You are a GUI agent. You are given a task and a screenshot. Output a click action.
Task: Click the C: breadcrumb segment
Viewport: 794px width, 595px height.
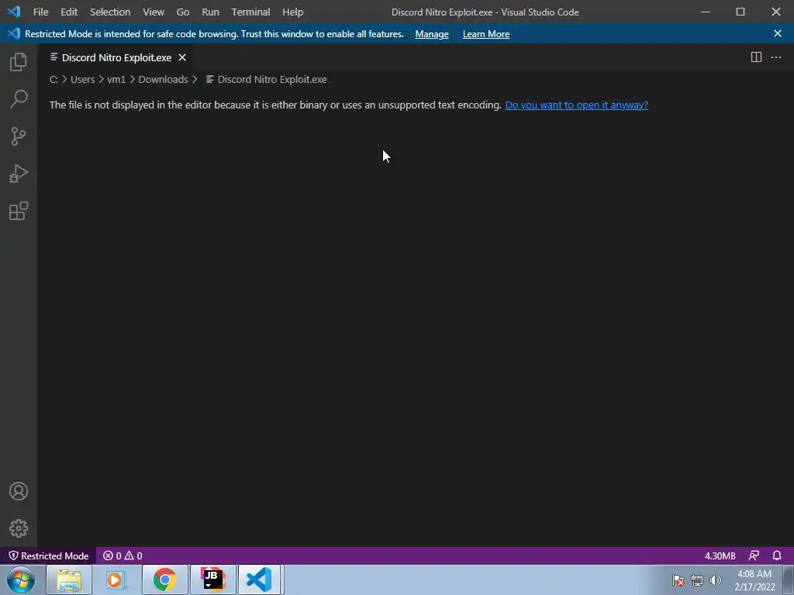(x=54, y=80)
